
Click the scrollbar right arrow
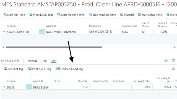click(x=175, y=47)
